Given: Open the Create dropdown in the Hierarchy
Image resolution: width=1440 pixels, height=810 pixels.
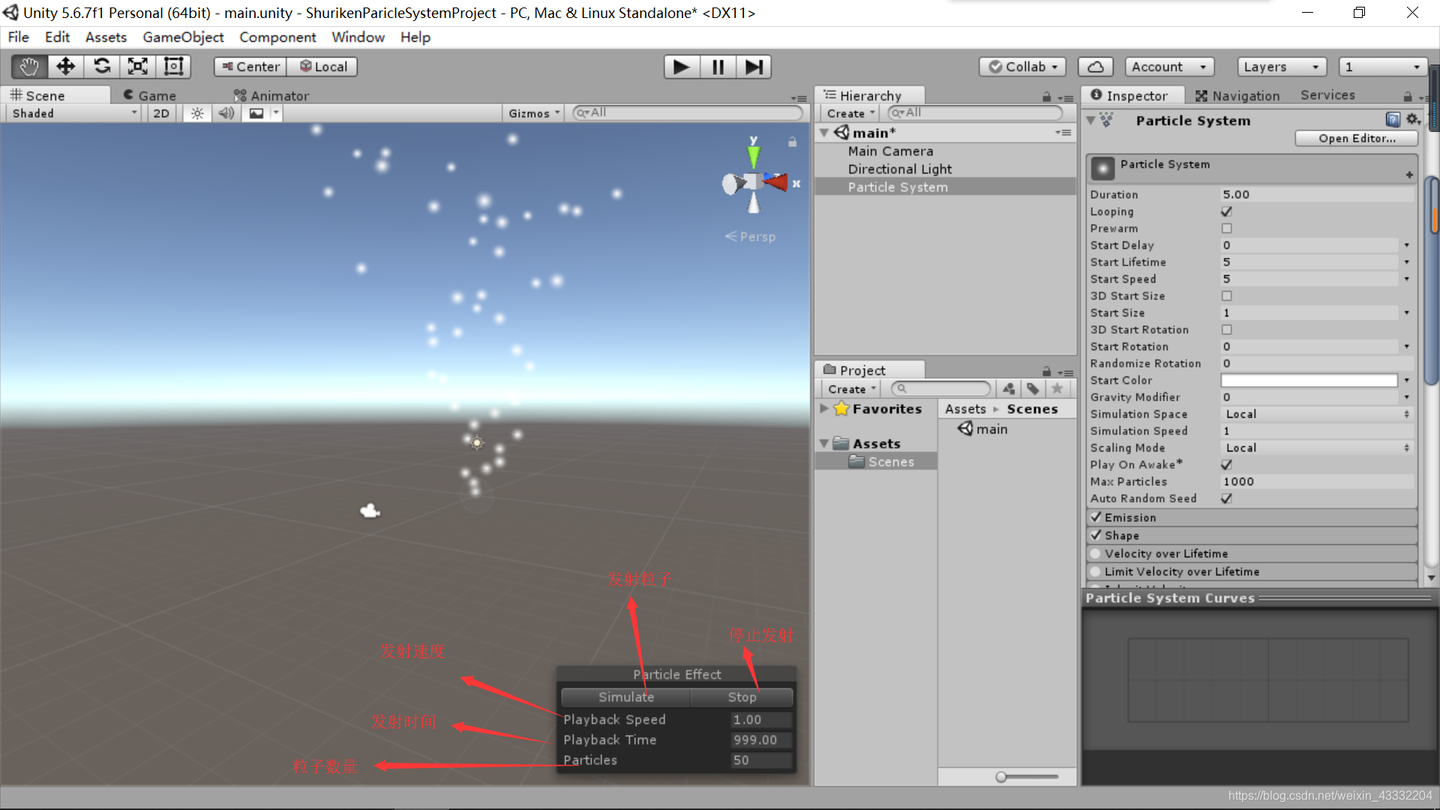Looking at the screenshot, I should coord(848,112).
